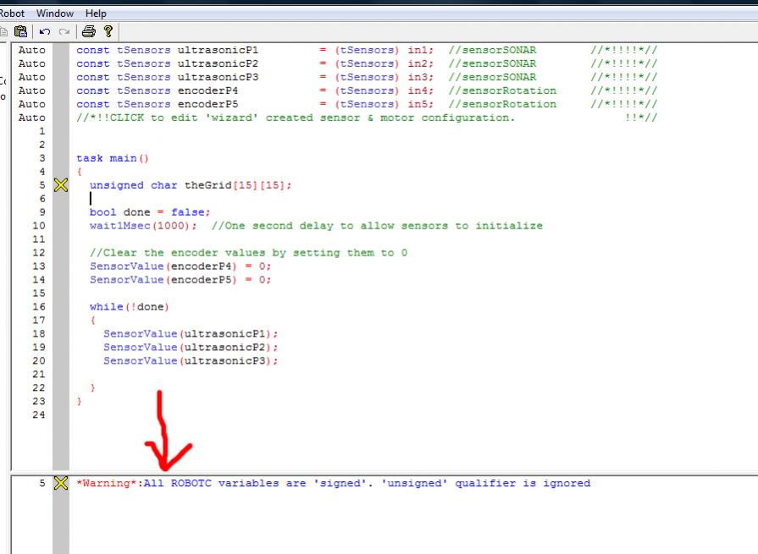The image size is (758, 554).
Task: Click on 'SensorValue(ultrasonicP1);' line
Action: pyautogui.click(x=191, y=334)
